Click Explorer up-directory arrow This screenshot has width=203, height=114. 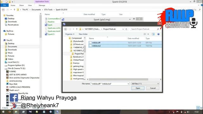tap(14, 9)
